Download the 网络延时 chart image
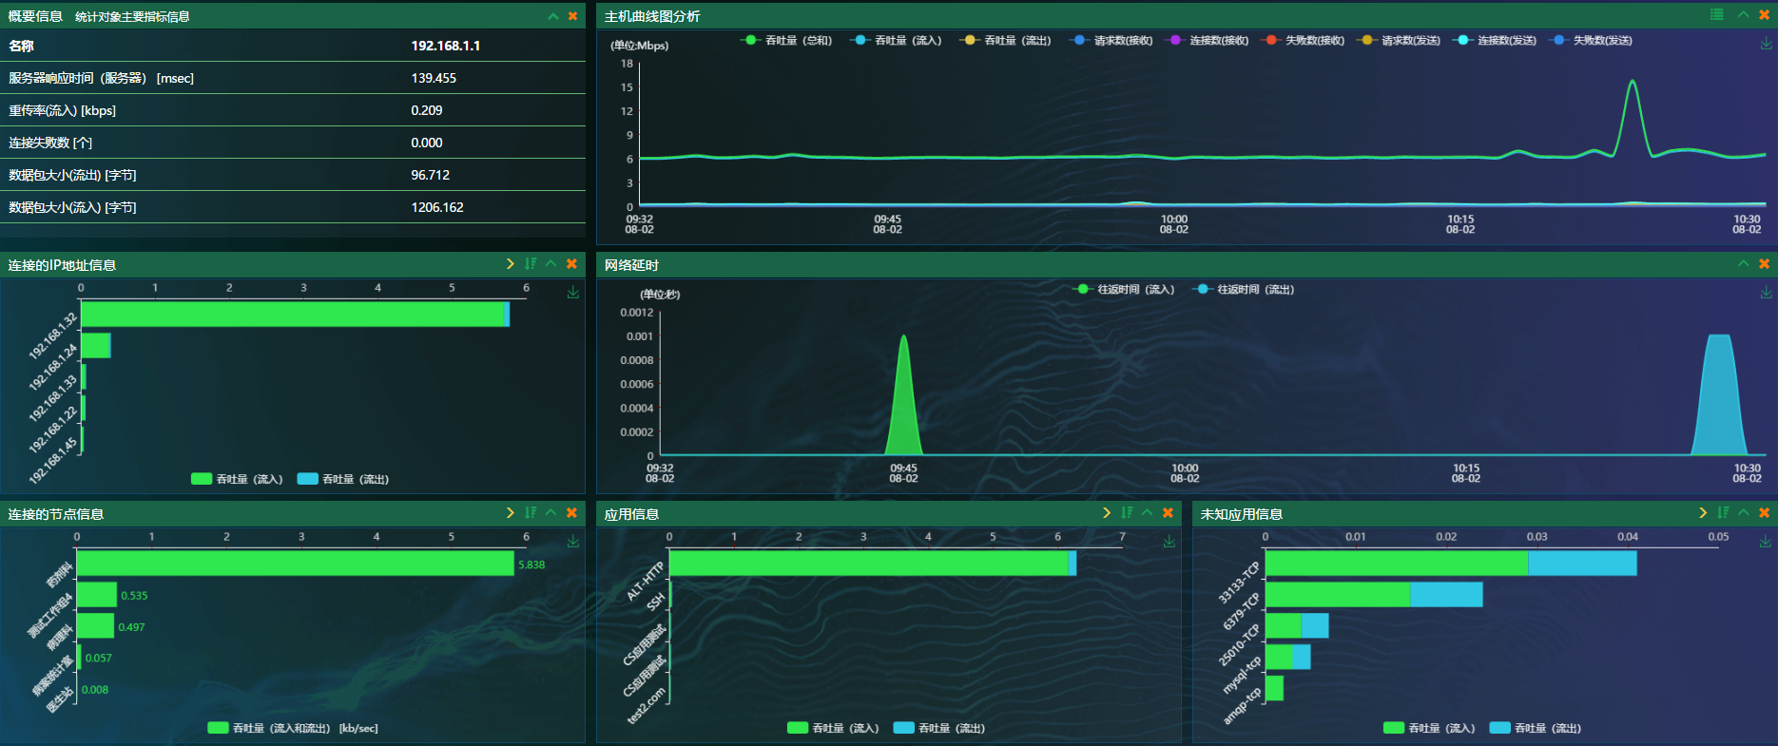Screen dimensions: 1778x746 pos(1766,293)
